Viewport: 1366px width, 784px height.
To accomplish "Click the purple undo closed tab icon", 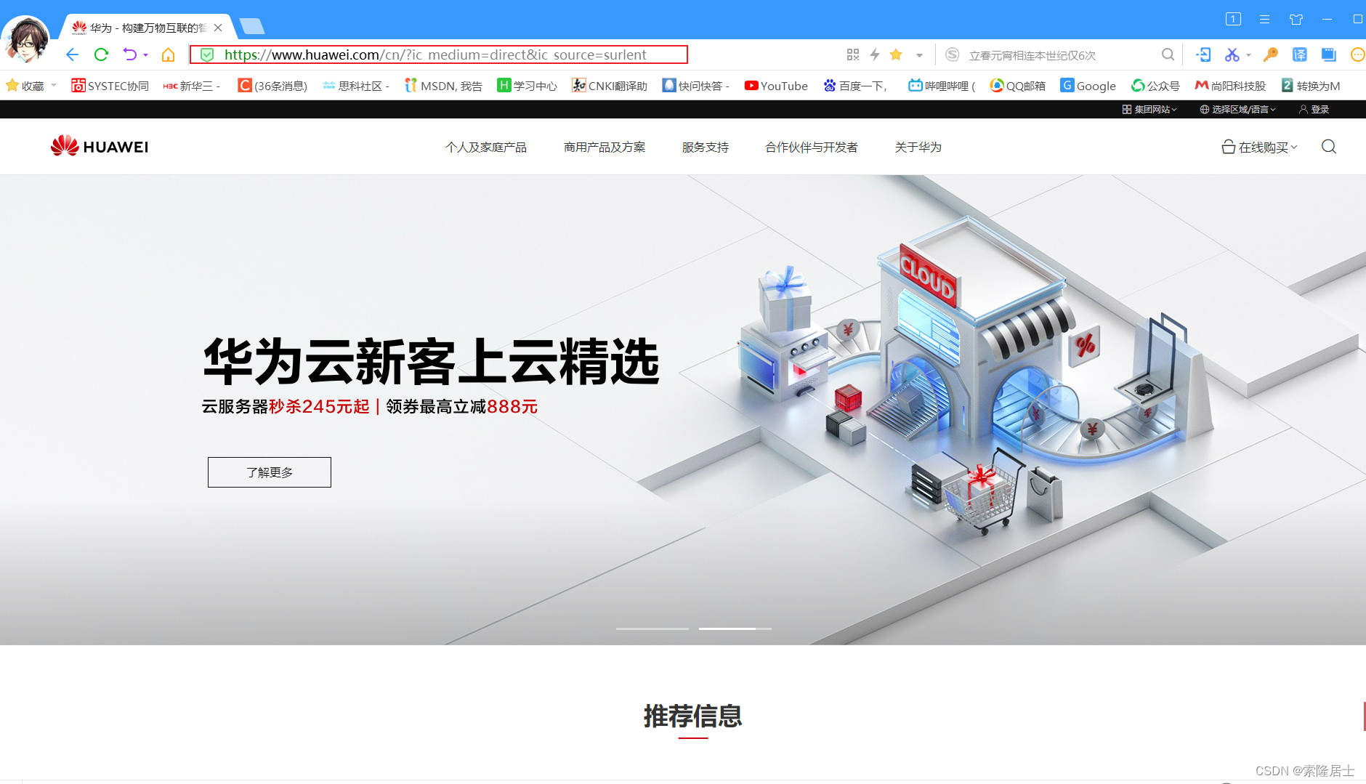I will 129,54.
